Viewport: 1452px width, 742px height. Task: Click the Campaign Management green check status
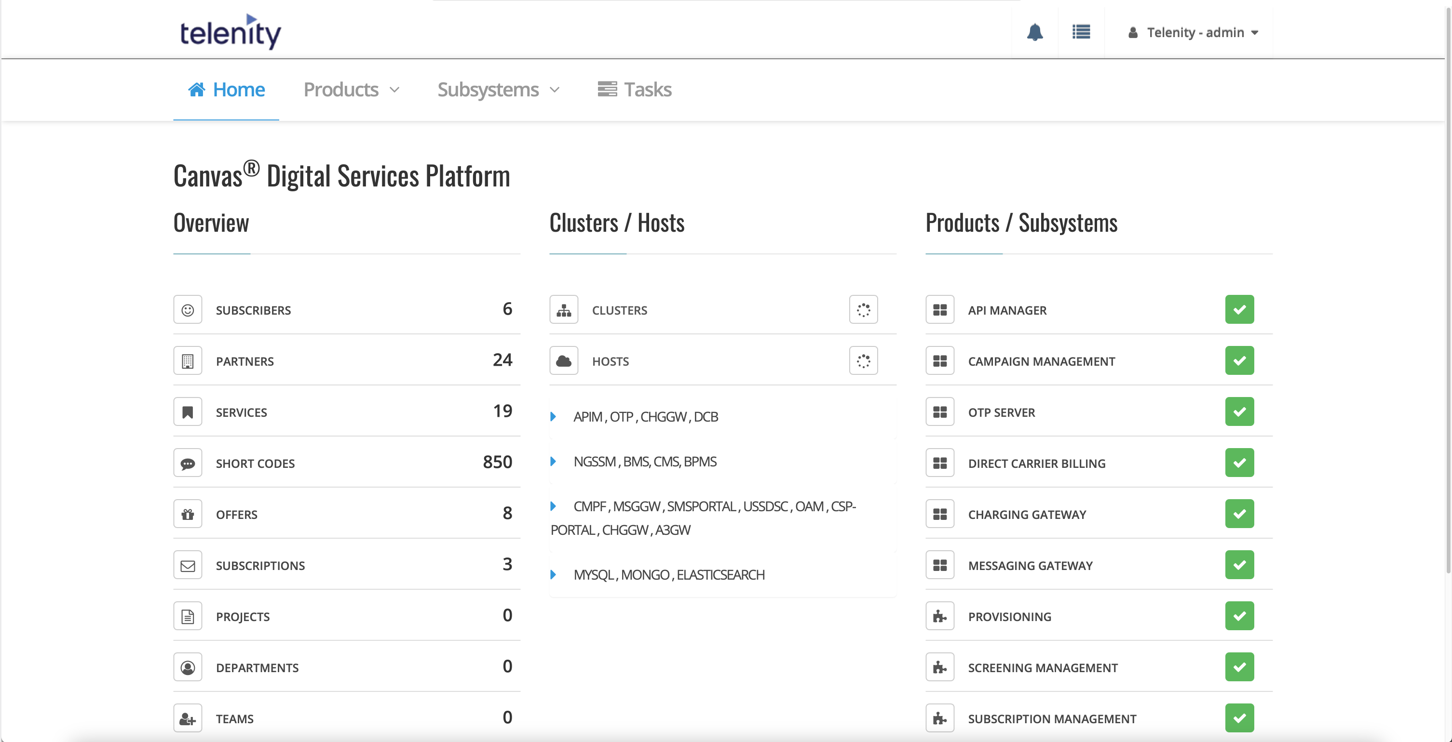point(1239,361)
